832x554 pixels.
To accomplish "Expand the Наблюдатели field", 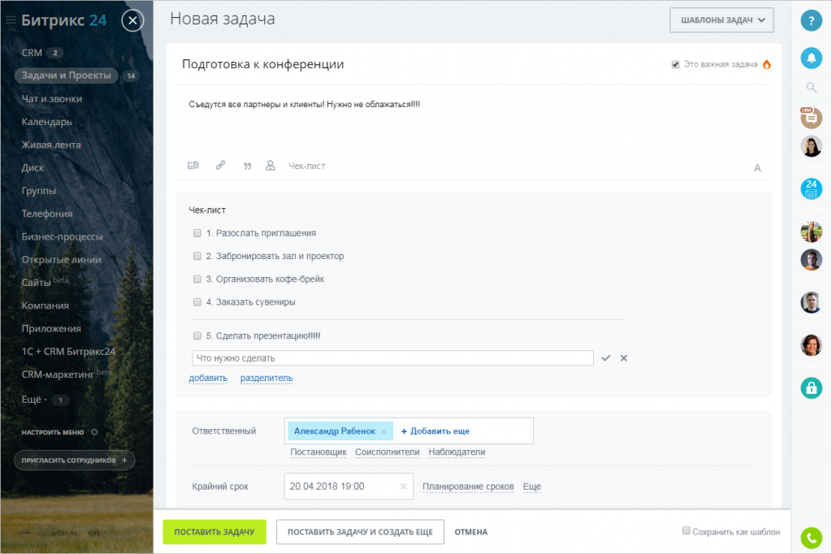I will (457, 452).
